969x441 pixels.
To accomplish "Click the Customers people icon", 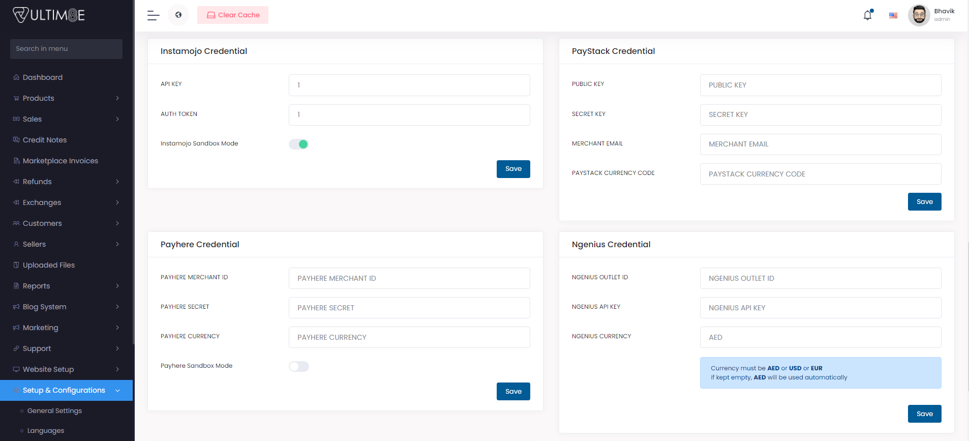I will coord(16,223).
